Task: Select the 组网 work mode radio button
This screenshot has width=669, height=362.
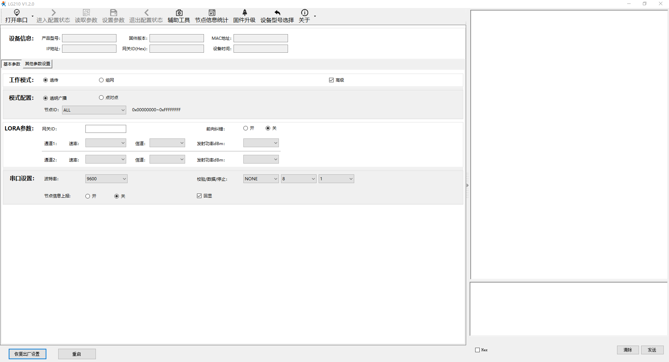Action: coord(101,80)
